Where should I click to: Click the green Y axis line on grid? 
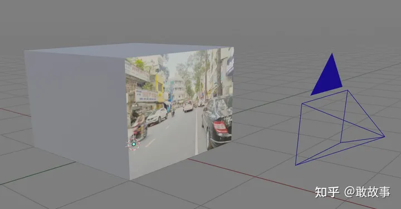[38, 173]
